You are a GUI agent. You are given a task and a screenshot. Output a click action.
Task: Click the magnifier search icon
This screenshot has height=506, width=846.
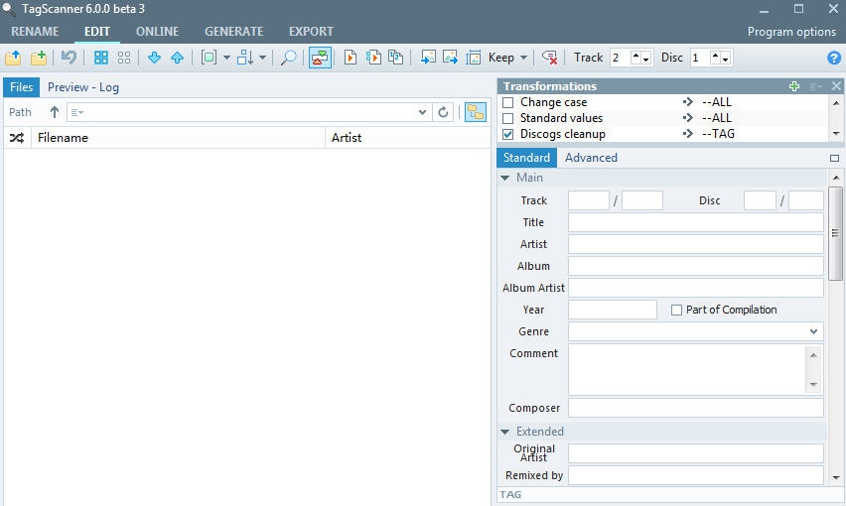point(289,58)
